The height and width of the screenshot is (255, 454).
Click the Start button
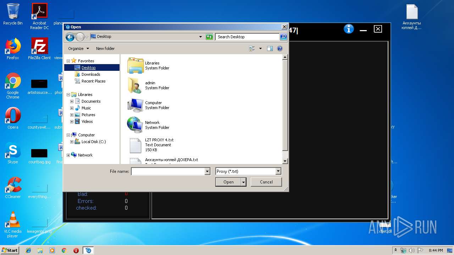(10, 250)
